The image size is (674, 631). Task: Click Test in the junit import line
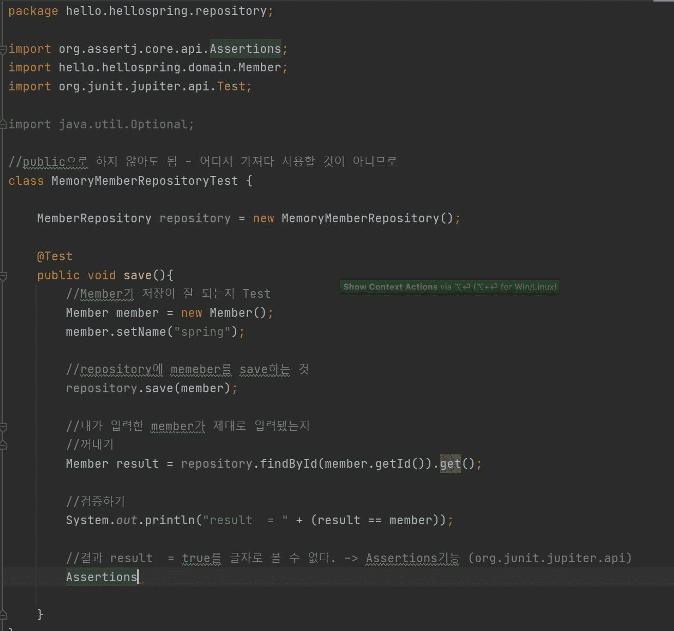tap(231, 86)
